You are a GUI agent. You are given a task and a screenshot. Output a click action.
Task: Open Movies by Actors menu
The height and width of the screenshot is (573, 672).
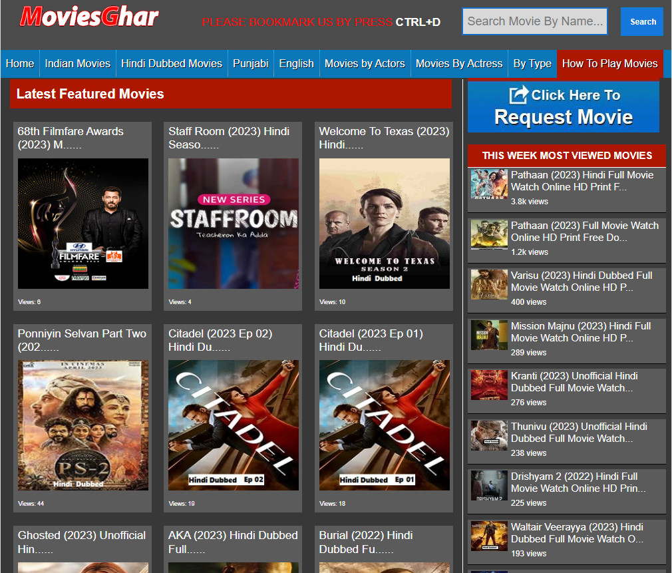[365, 63]
